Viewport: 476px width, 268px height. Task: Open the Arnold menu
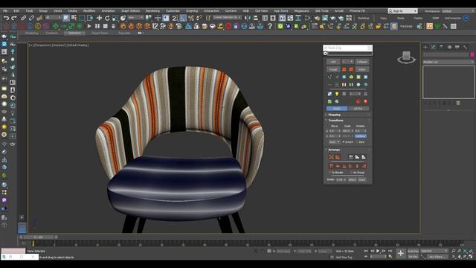[x=339, y=10]
